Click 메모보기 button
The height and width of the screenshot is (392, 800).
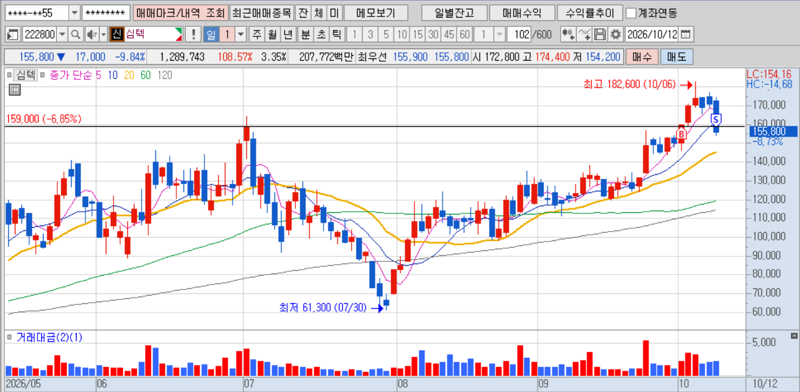(376, 13)
